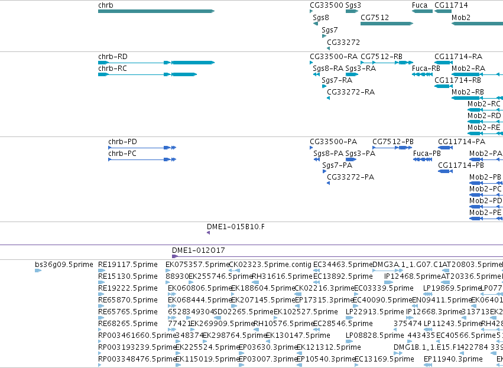
Task: Click the CG33500-PA protein label
Action: (x=333, y=142)
